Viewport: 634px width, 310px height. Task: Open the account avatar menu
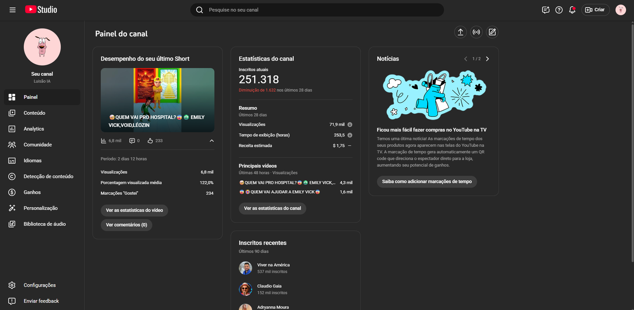pos(621,10)
